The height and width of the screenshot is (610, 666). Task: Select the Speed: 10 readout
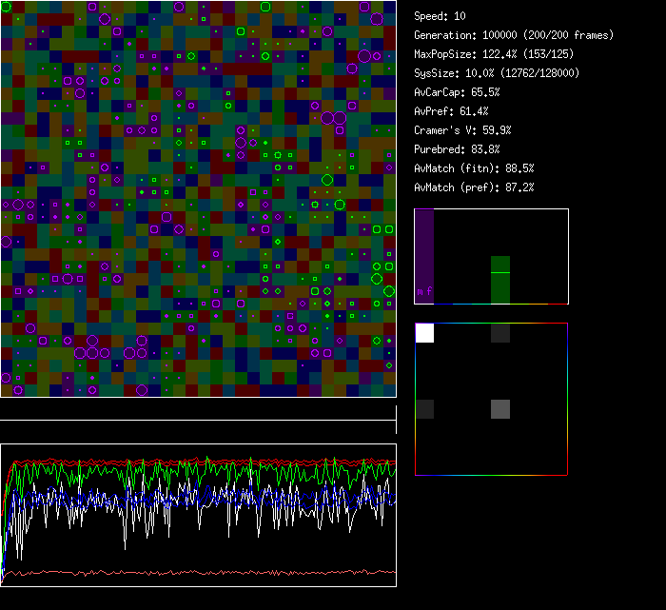tap(441, 16)
